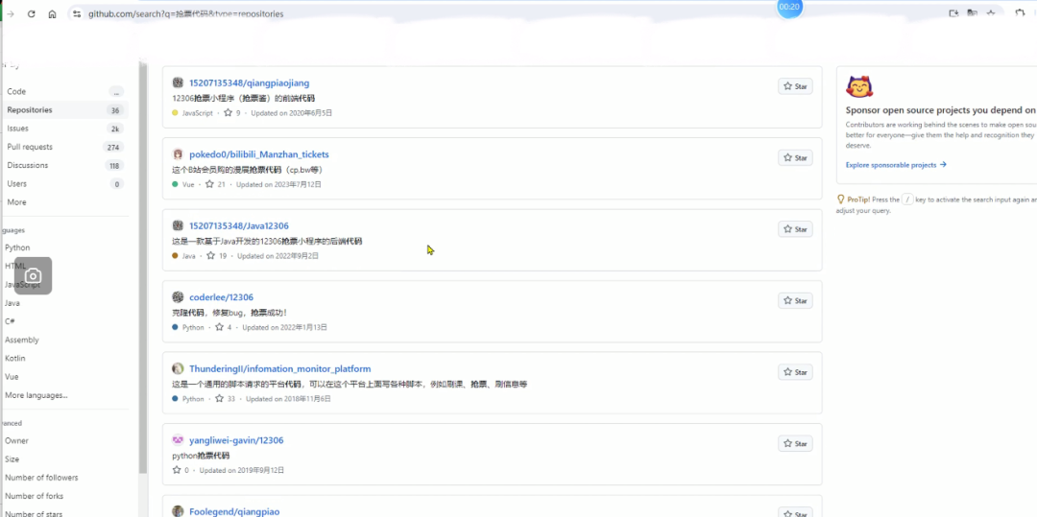Screen dimensions: 1037x517
Task: Star the ThunderingII/infomation_monitor_platform repository
Action: (795, 372)
